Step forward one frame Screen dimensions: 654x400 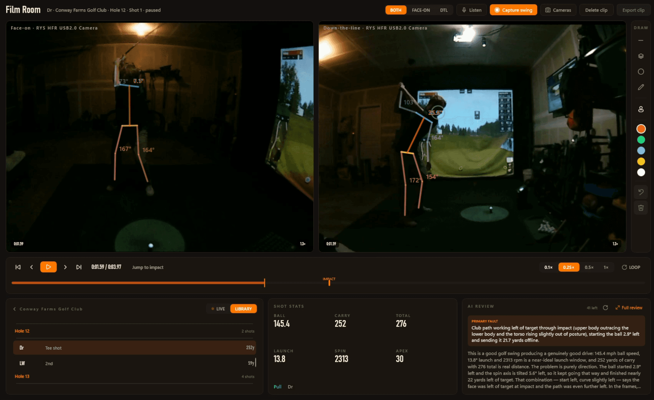(65, 267)
